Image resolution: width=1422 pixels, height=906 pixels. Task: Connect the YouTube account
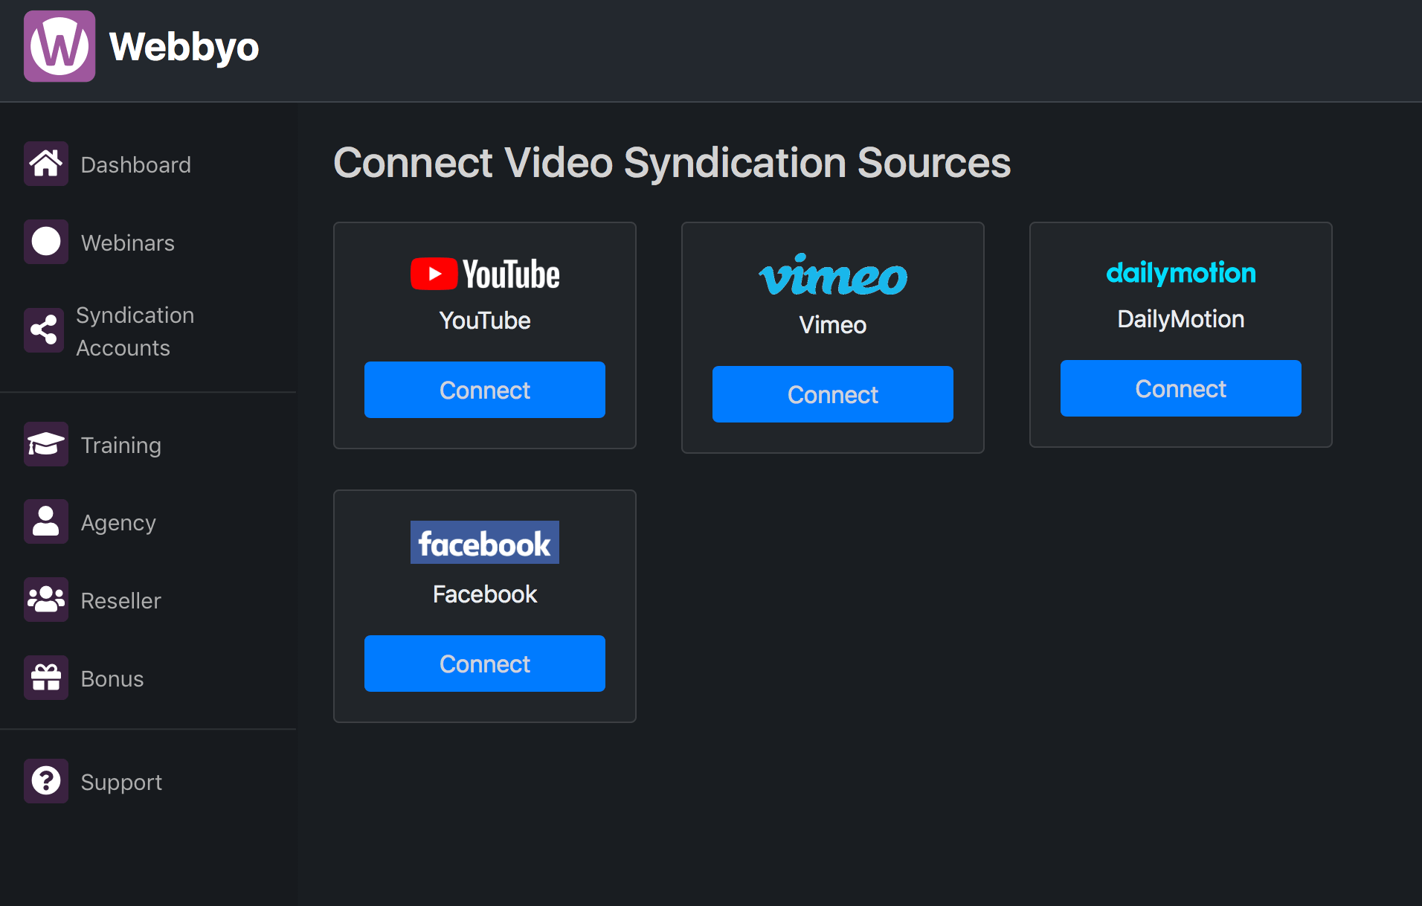click(485, 390)
